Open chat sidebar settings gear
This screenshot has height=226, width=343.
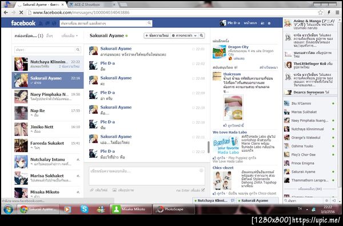pos(326,200)
